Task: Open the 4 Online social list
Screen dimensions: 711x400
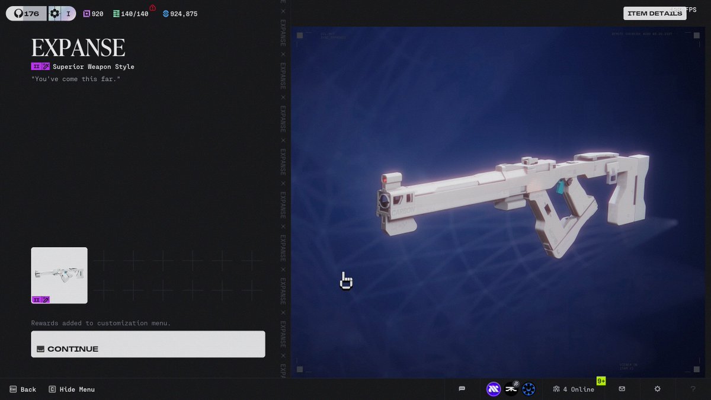Action: click(x=574, y=389)
